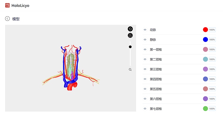Open the blue color swatch for 静脉
This screenshot has width=223, height=121.
pos(205,40)
